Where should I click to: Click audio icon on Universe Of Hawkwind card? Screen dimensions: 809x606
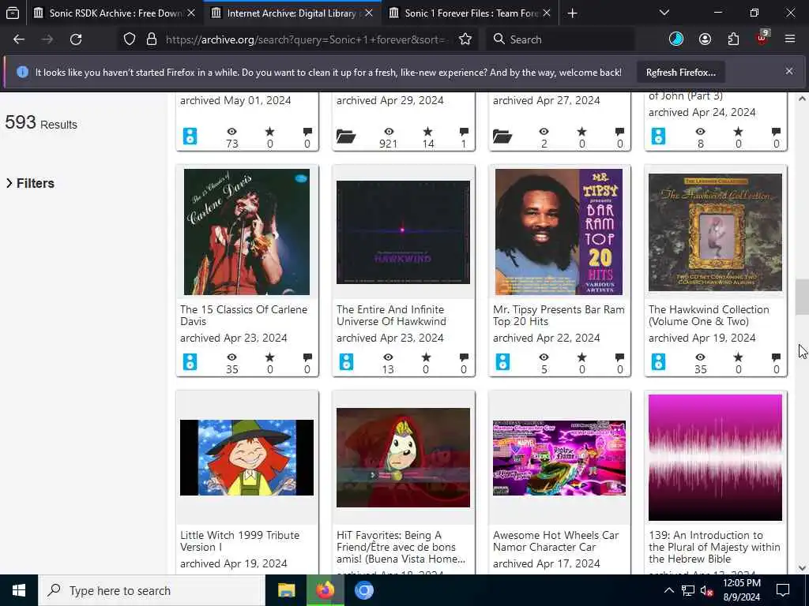coord(346,361)
